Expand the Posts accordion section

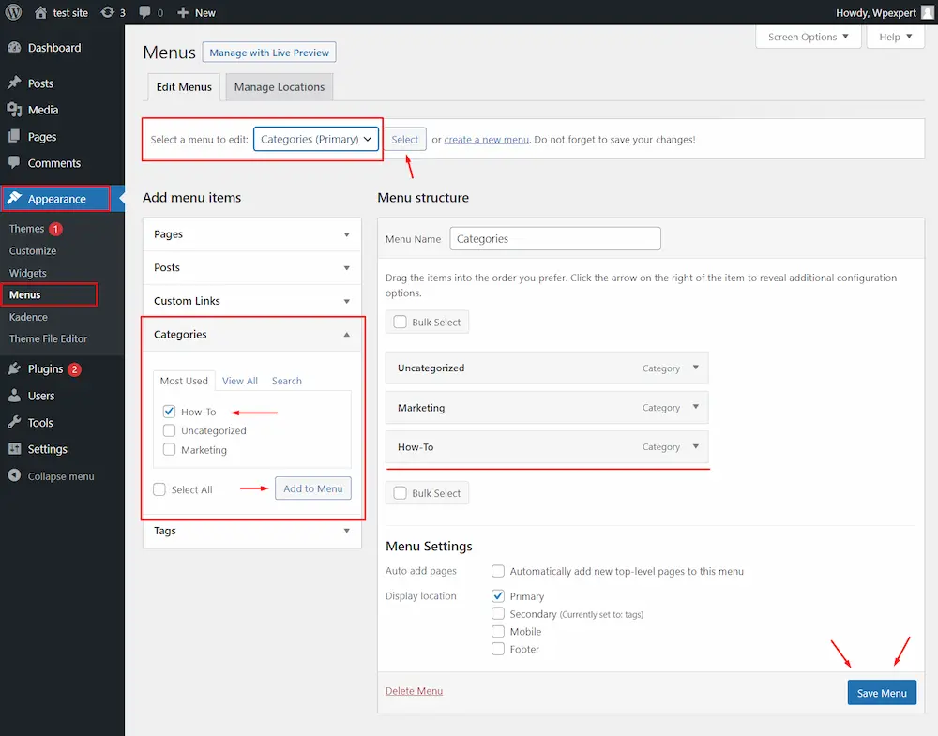tap(251, 268)
